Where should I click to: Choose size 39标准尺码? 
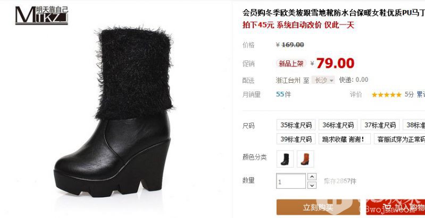click(296, 139)
